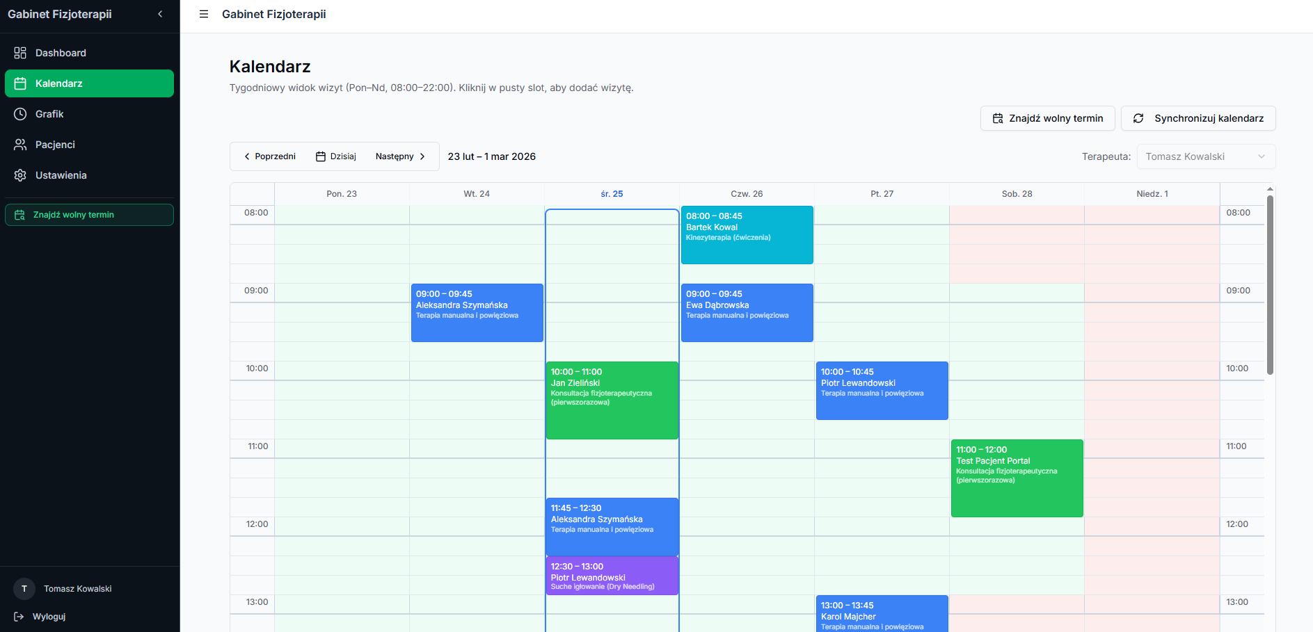Go to previous week with Poprzedni
1313x632 pixels.
(270, 156)
